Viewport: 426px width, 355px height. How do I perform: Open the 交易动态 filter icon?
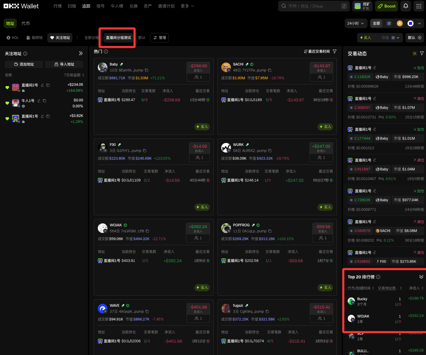pos(422,53)
